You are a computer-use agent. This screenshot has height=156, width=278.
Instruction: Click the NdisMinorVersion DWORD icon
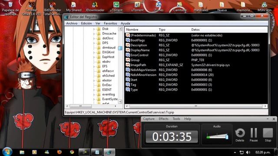[128, 75]
